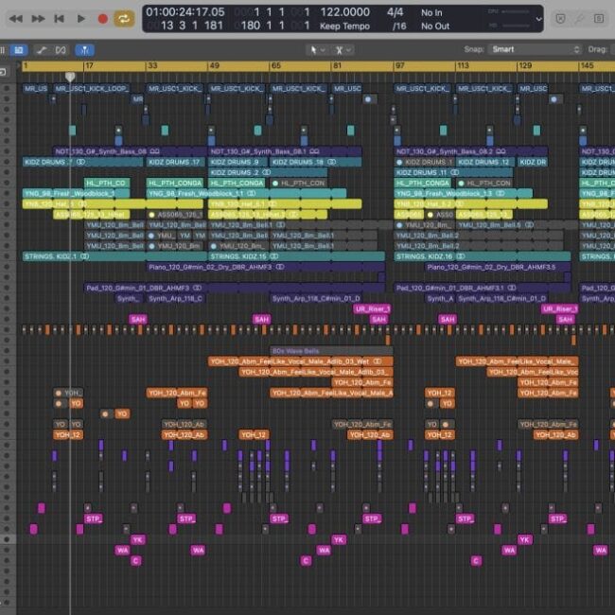Toggle the Automation view button
The width and height of the screenshot is (615, 615).
click(x=42, y=49)
